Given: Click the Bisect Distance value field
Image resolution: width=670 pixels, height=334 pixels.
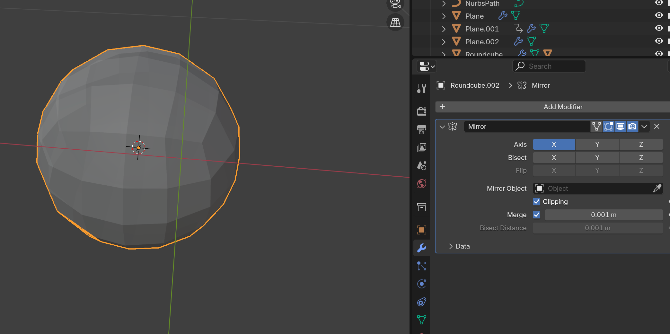Looking at the screenshot, I should point(598,228).
